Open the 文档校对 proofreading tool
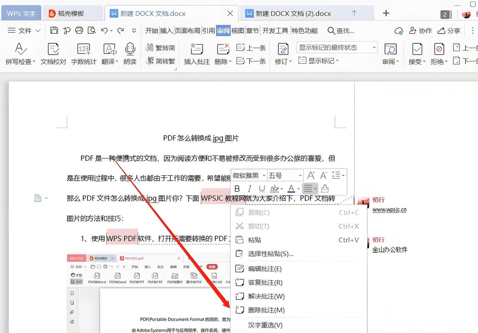This screenshot has width=478, height=333. click(x=53, y=54)
